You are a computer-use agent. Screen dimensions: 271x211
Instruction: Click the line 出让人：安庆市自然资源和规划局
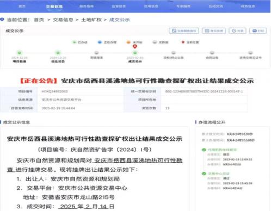68,179
